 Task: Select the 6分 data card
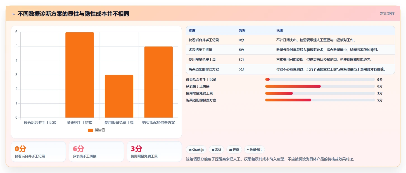[x=96, y=152]
